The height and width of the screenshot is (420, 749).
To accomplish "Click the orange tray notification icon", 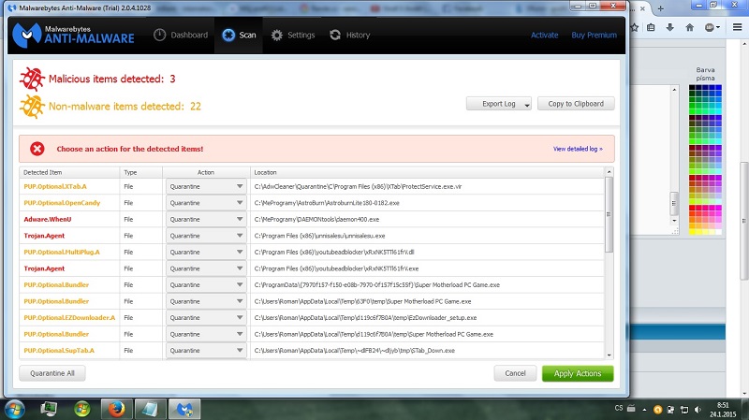I will pos(658,410).
